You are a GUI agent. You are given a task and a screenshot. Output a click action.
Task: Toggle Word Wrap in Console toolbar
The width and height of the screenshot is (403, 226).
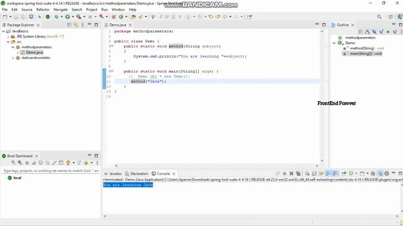click(321, 173)
